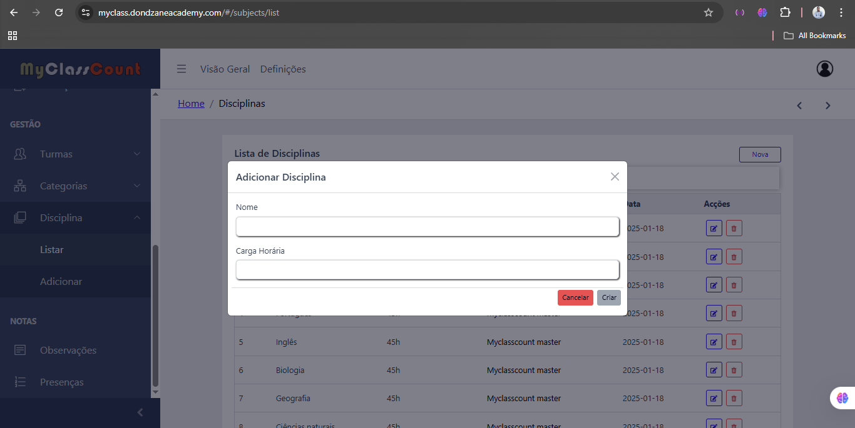Toggle the sidebar hamburger menu icon
Image resolution: width=855 pixels, height=428 pixels.
[x=182, y=69]
